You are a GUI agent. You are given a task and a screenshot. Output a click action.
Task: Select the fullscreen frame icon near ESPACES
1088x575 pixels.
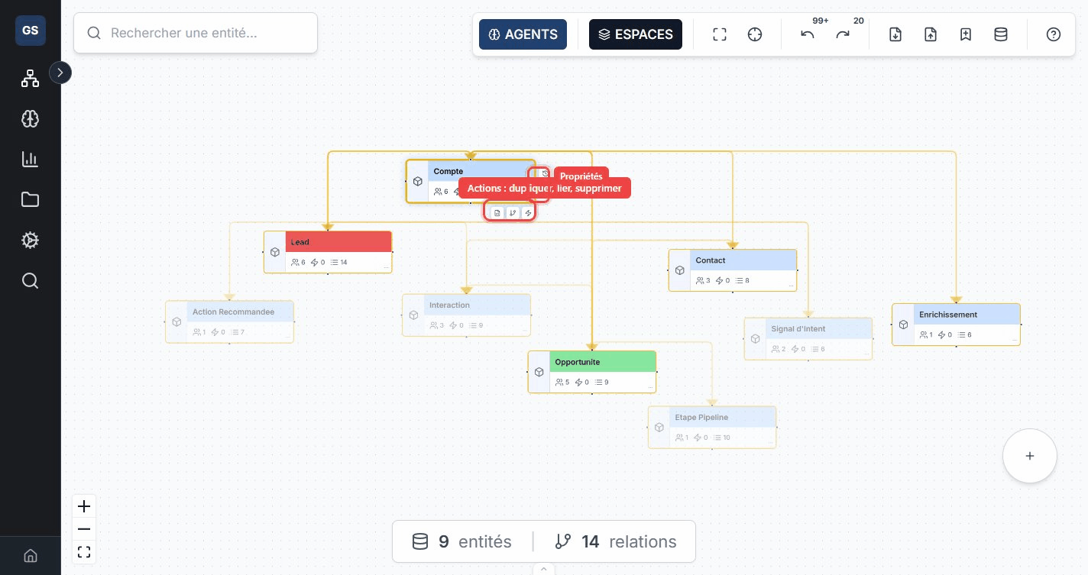coord(719,34)
